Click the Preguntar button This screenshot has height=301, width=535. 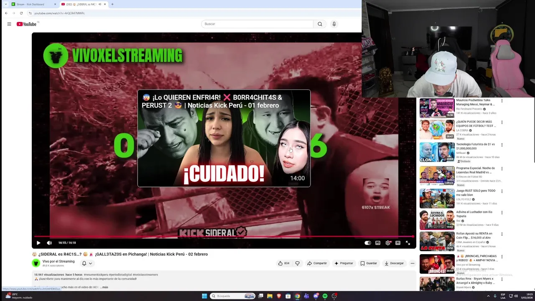click(344, 263)
